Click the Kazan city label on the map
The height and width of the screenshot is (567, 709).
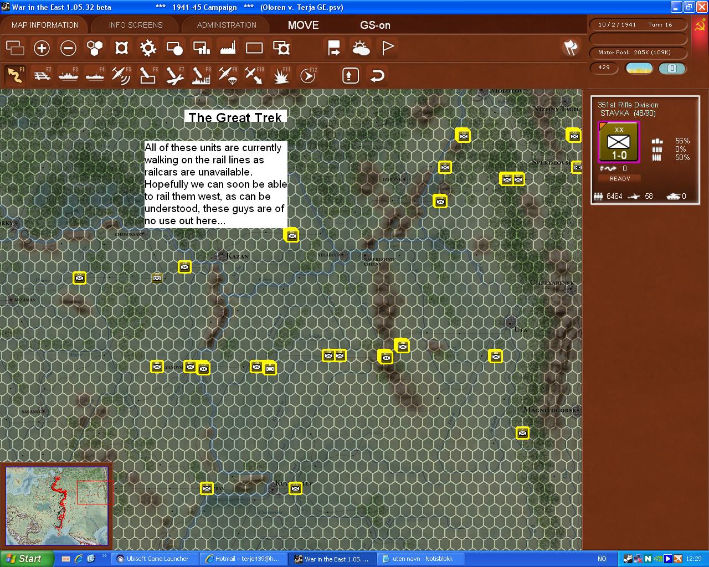click(237, 256)
